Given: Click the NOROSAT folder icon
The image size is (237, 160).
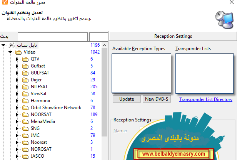Looking at the screenshot, I should (25, 149).
